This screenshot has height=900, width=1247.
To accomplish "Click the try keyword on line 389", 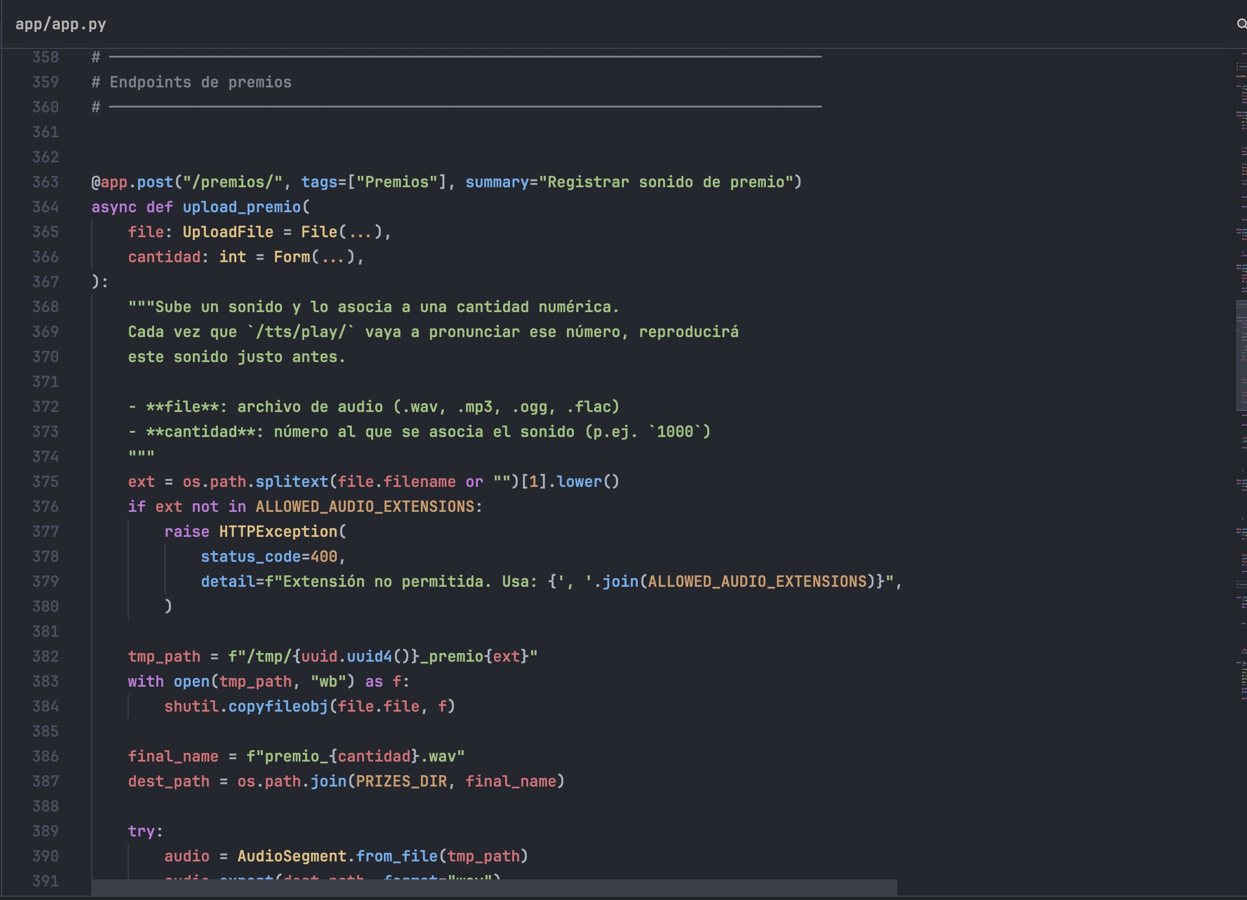I will [x=141, y=831].
